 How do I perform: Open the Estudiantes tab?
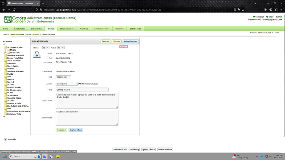click(37, 28)
